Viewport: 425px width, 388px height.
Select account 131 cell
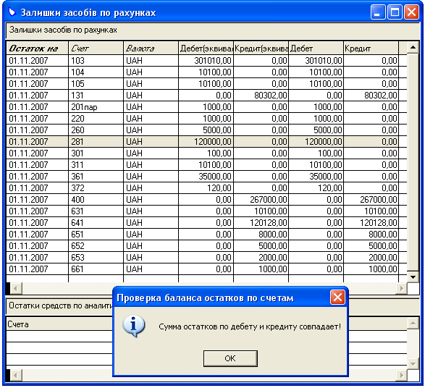96,96
